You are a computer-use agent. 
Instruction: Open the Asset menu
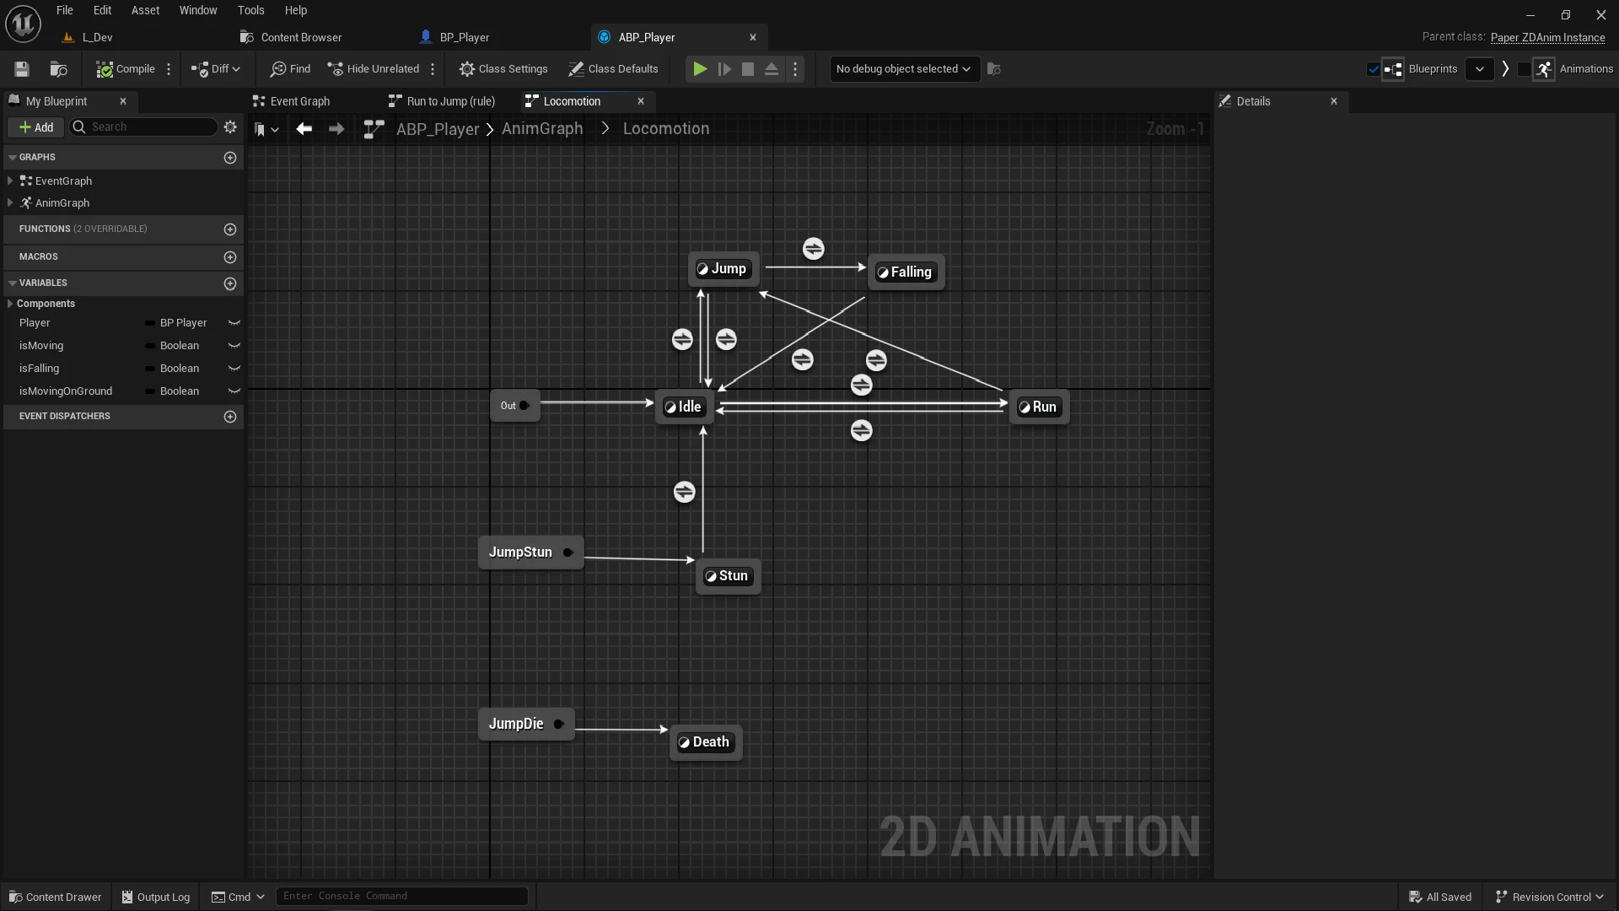click(x=145, y=10)
